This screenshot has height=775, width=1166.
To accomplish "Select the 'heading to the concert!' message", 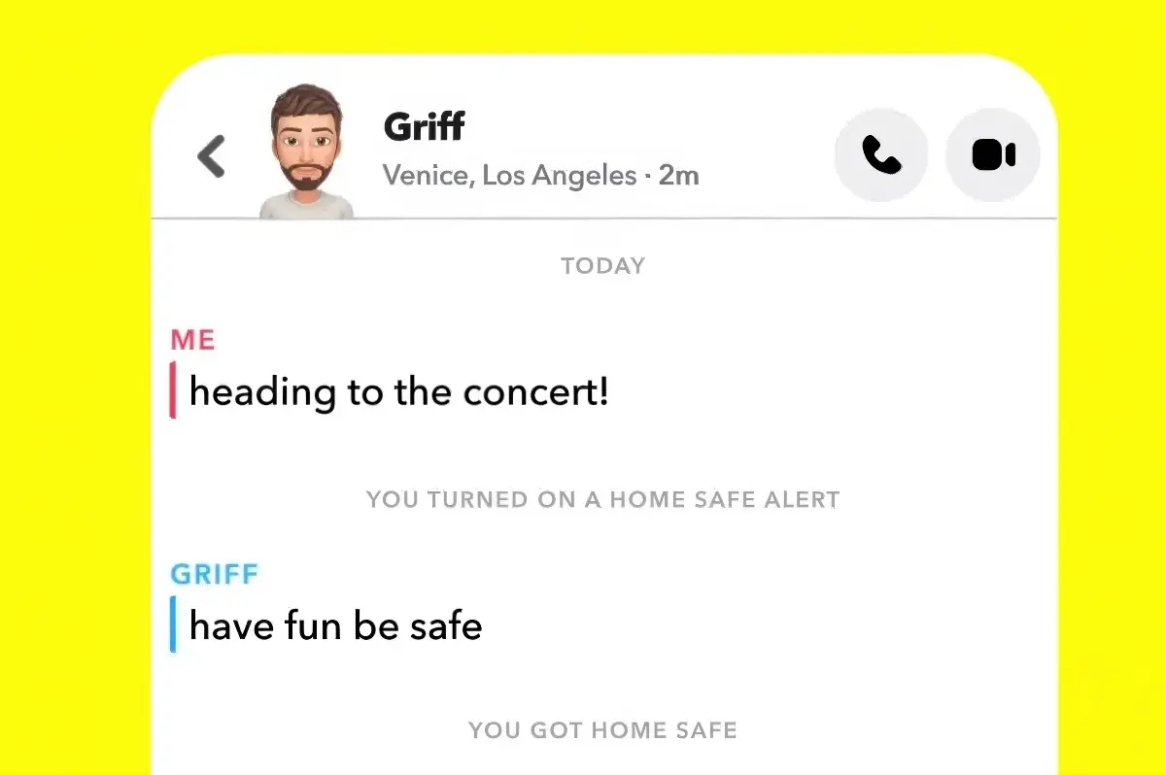I will pos(398,391).
